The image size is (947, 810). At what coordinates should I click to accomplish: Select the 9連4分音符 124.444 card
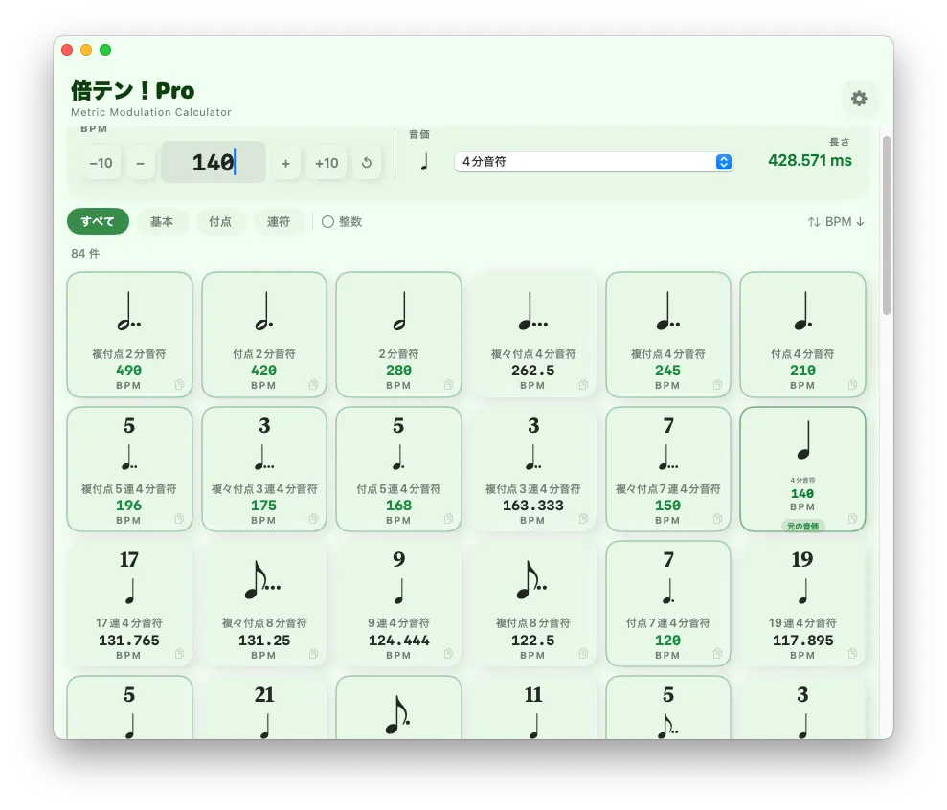pyautogui.click(x=398, y=603)
